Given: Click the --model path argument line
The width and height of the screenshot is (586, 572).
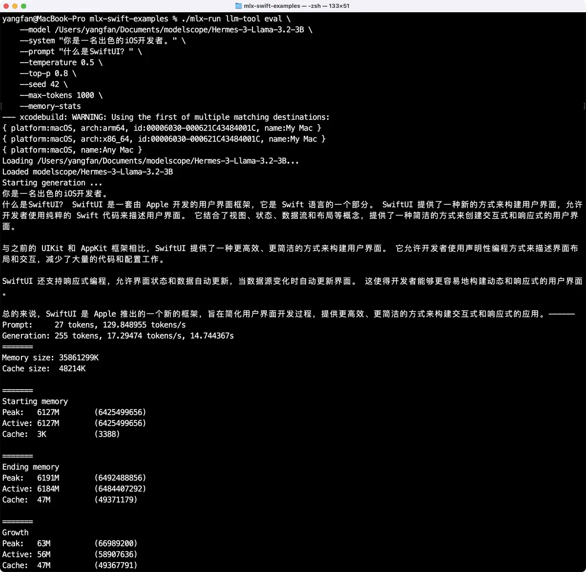Looking at the screenshot, I should [166, 29].
